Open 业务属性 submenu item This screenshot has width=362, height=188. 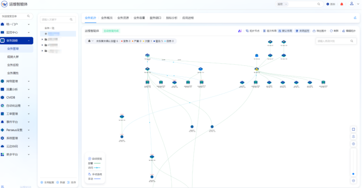[13, 73]
